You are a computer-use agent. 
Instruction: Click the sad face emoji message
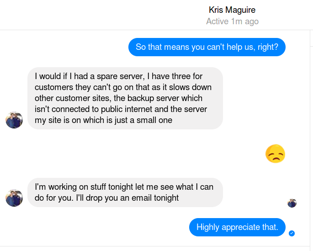[275, 154]
